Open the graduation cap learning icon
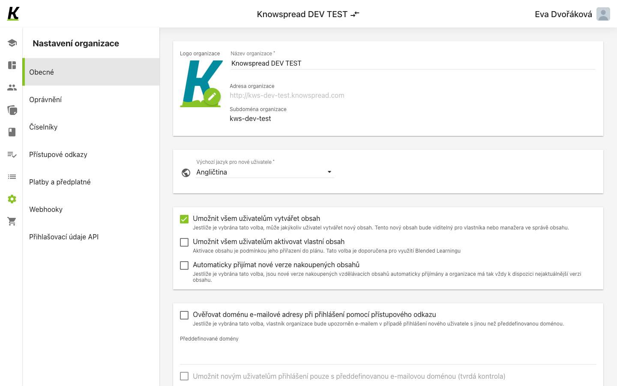This screenshot has width=617, height=386. [12, 43]
